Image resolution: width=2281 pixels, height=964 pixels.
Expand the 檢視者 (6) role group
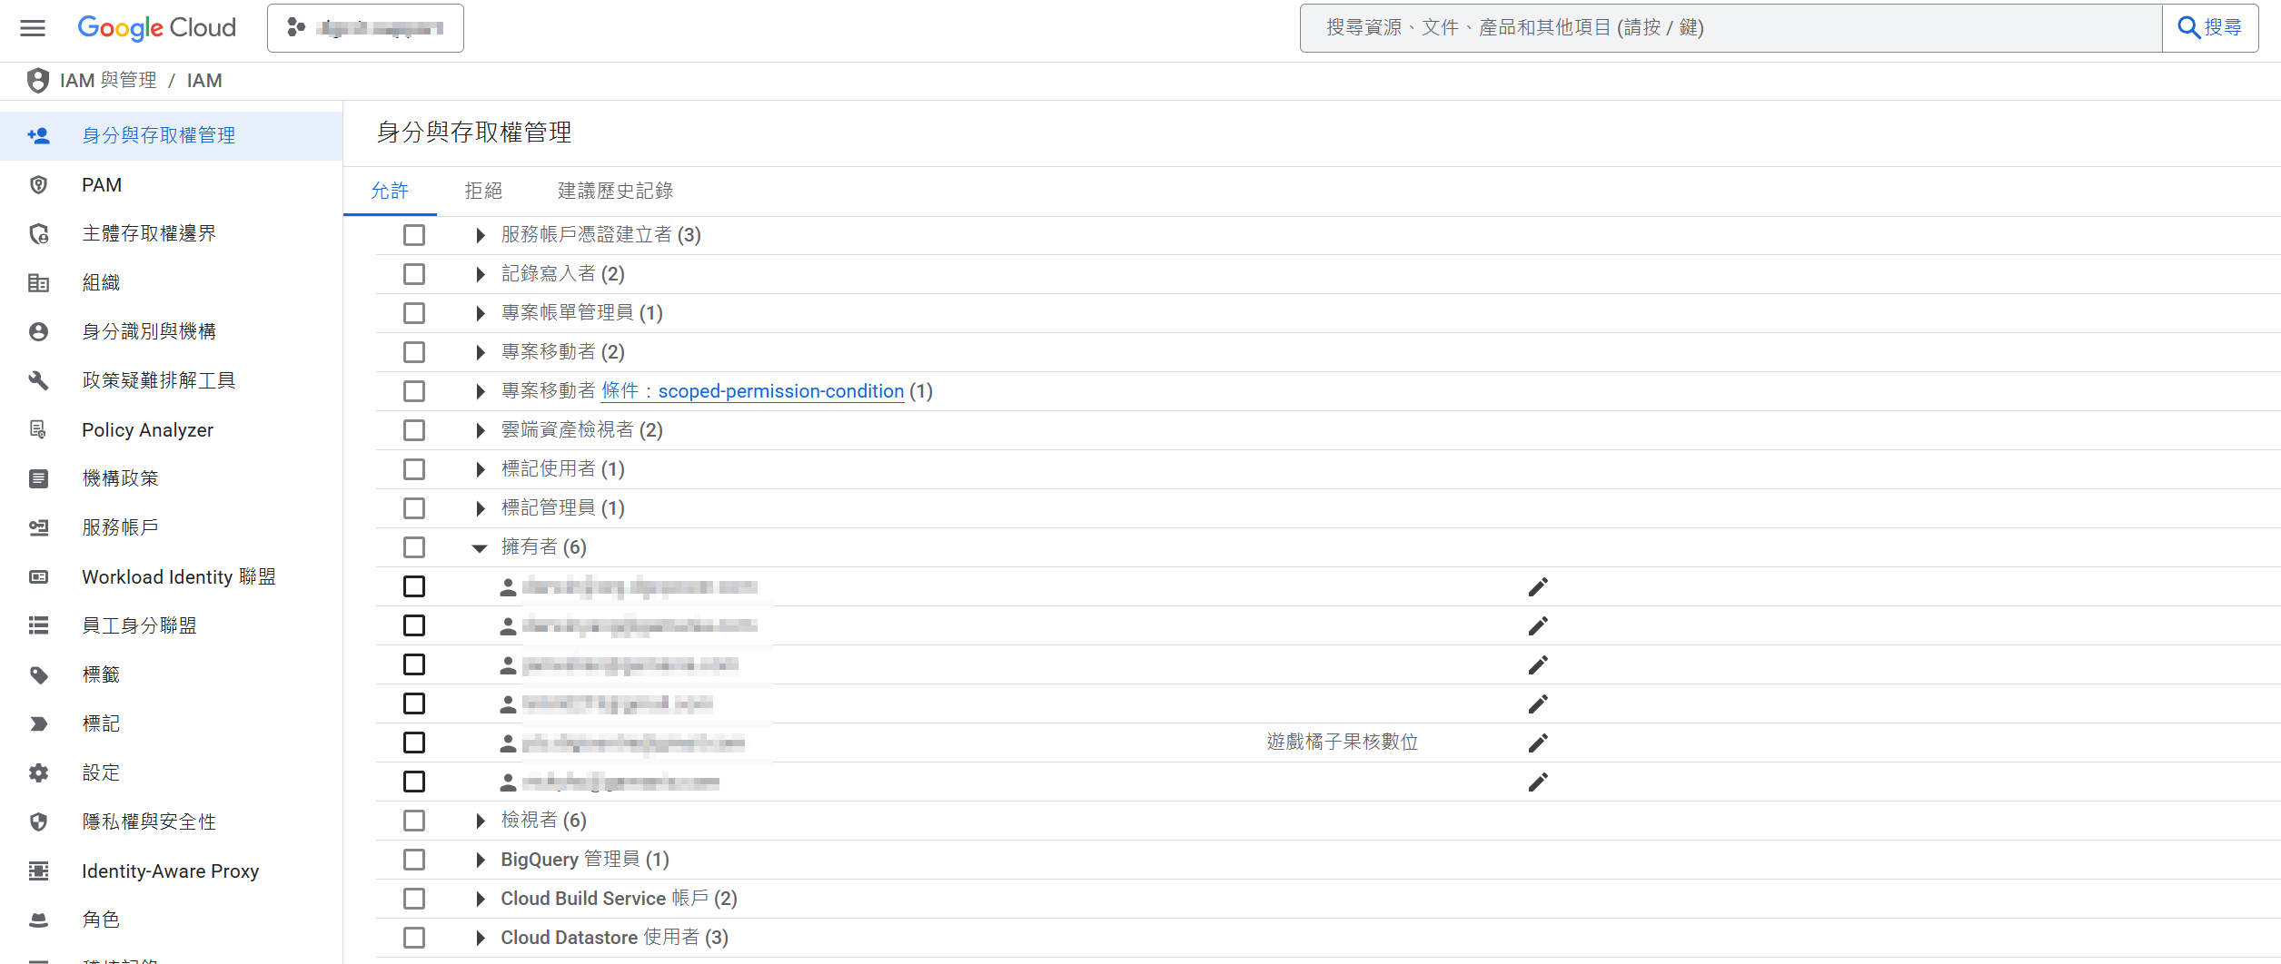pyautogui.click(x=481, y=821)
